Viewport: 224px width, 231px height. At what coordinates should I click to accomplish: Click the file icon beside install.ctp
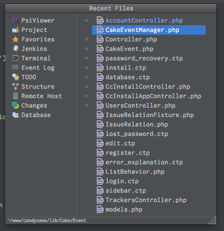point(100,68)
